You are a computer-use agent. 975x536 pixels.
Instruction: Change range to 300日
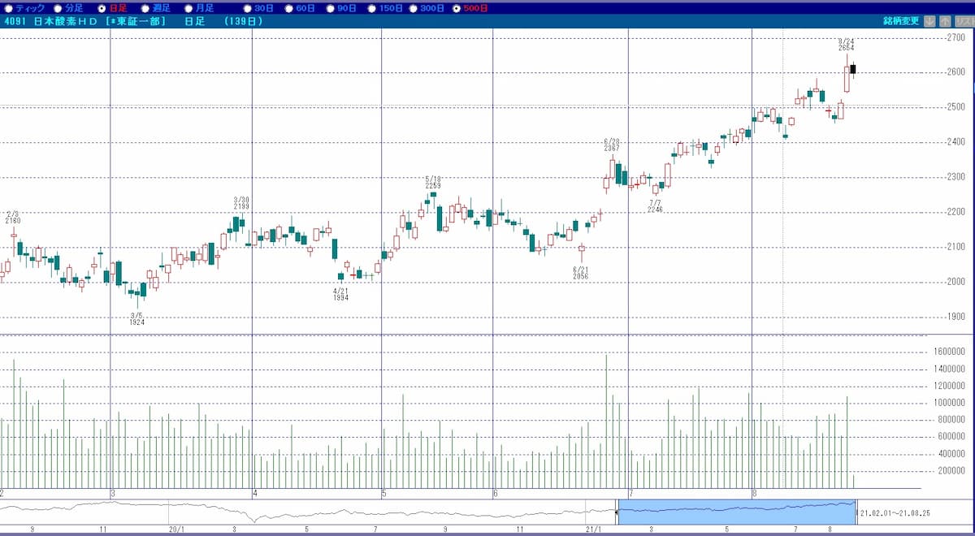click(x=414, y=7)
